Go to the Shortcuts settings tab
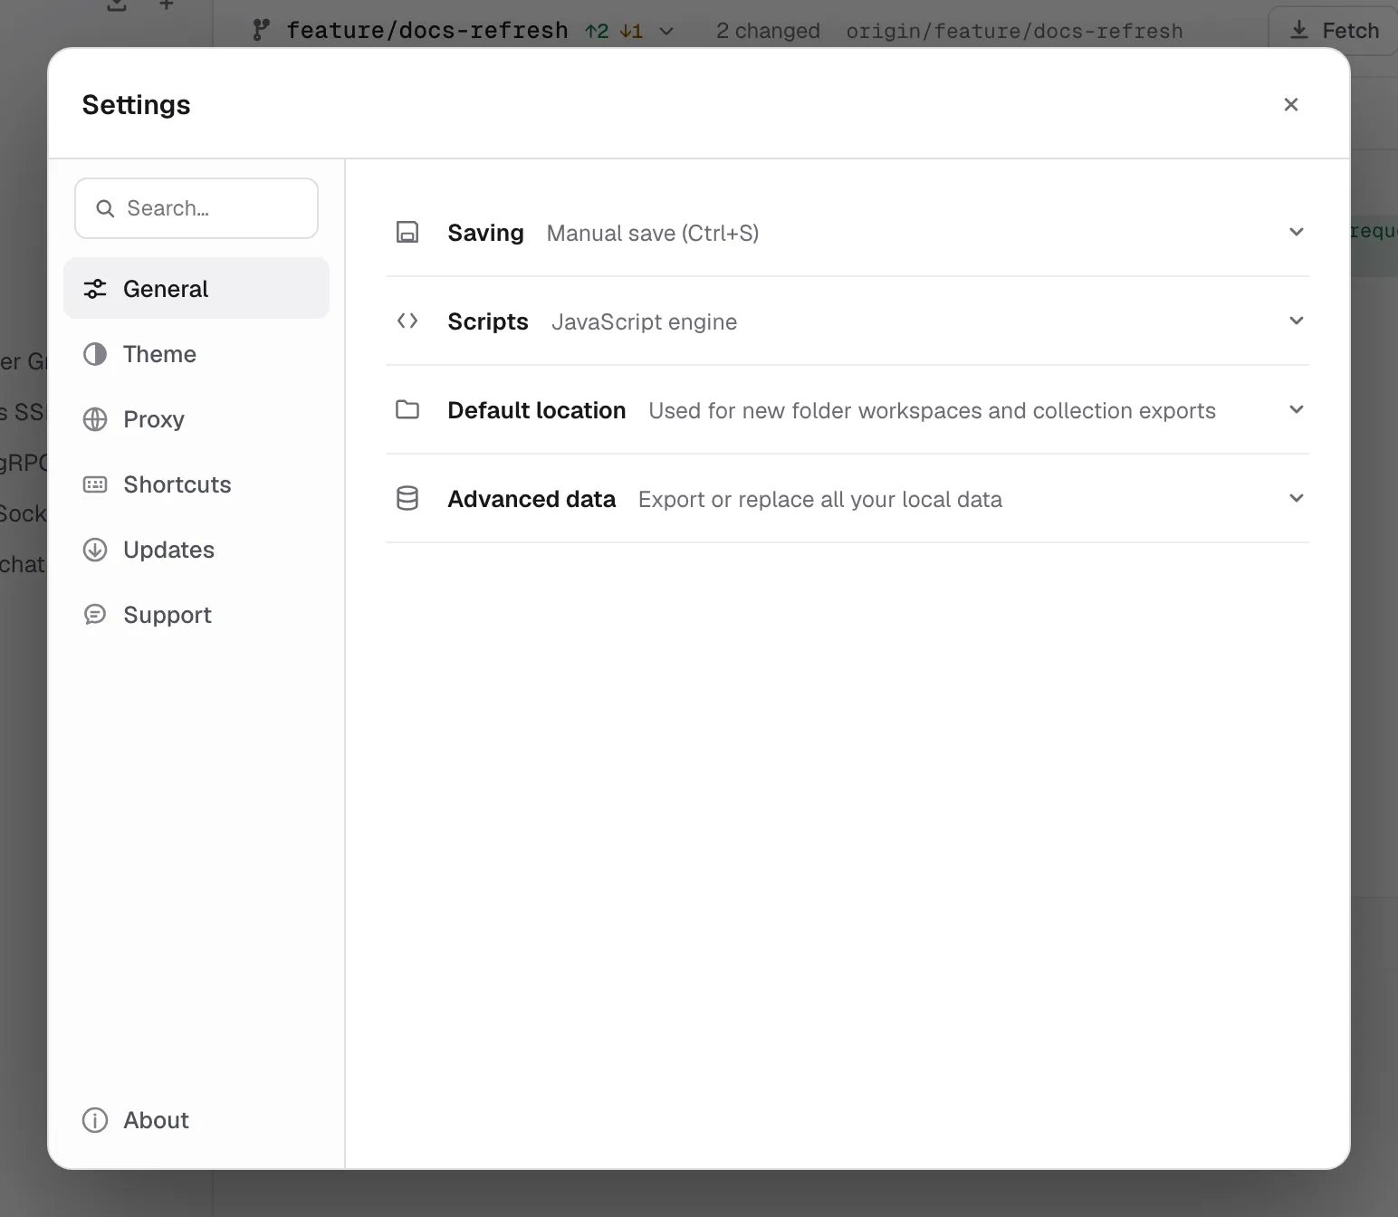 pos(196,484)
